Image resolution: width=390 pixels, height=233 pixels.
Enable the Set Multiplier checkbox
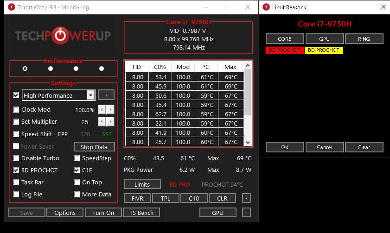pos(16,122)
